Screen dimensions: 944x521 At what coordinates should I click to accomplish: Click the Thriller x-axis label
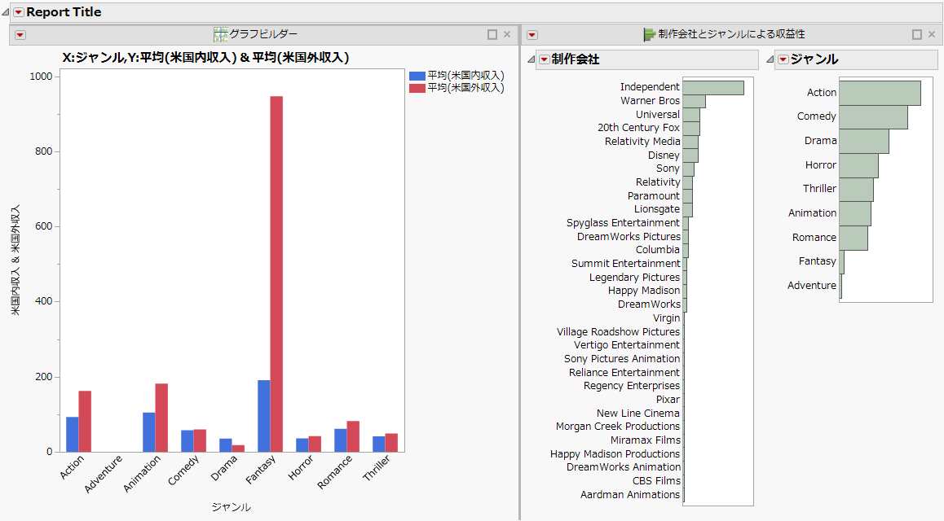coord(377,468)
